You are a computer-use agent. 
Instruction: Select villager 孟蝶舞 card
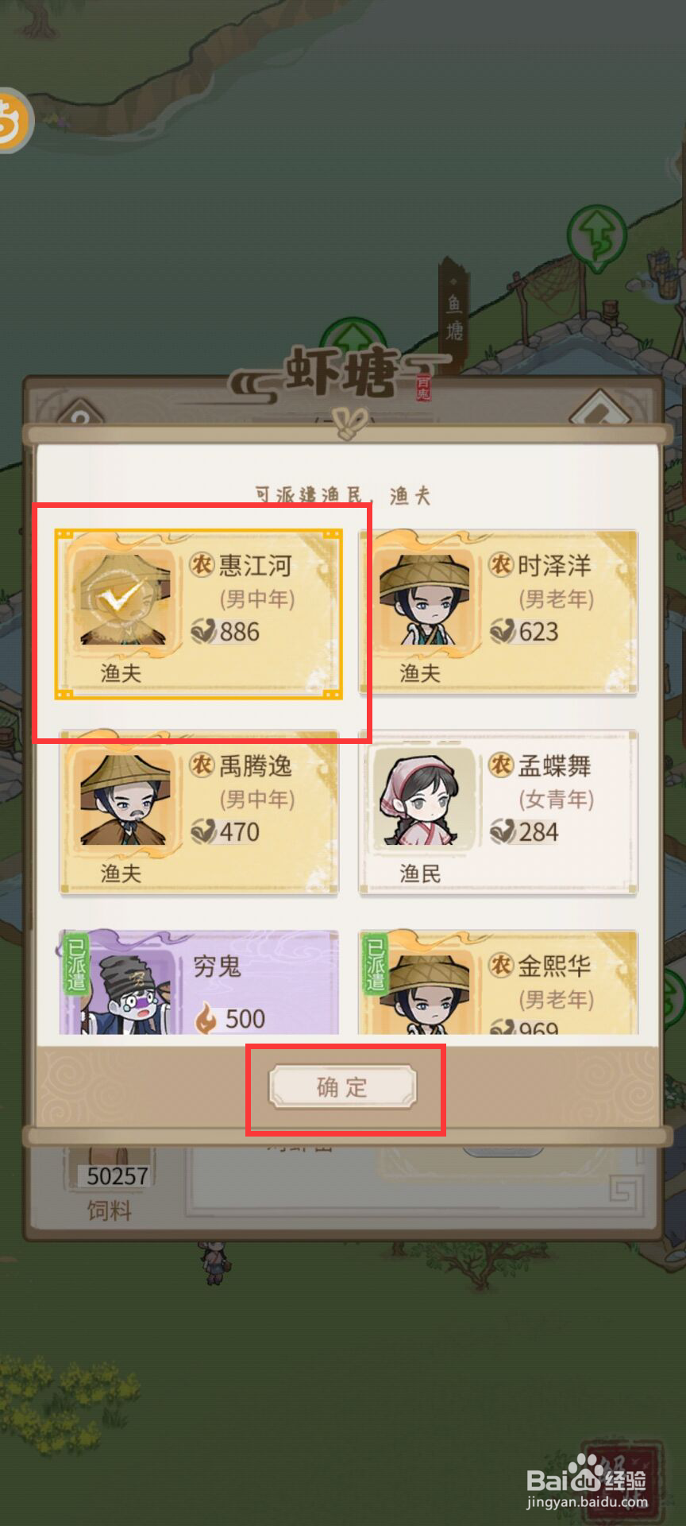[x=498, y=813]
